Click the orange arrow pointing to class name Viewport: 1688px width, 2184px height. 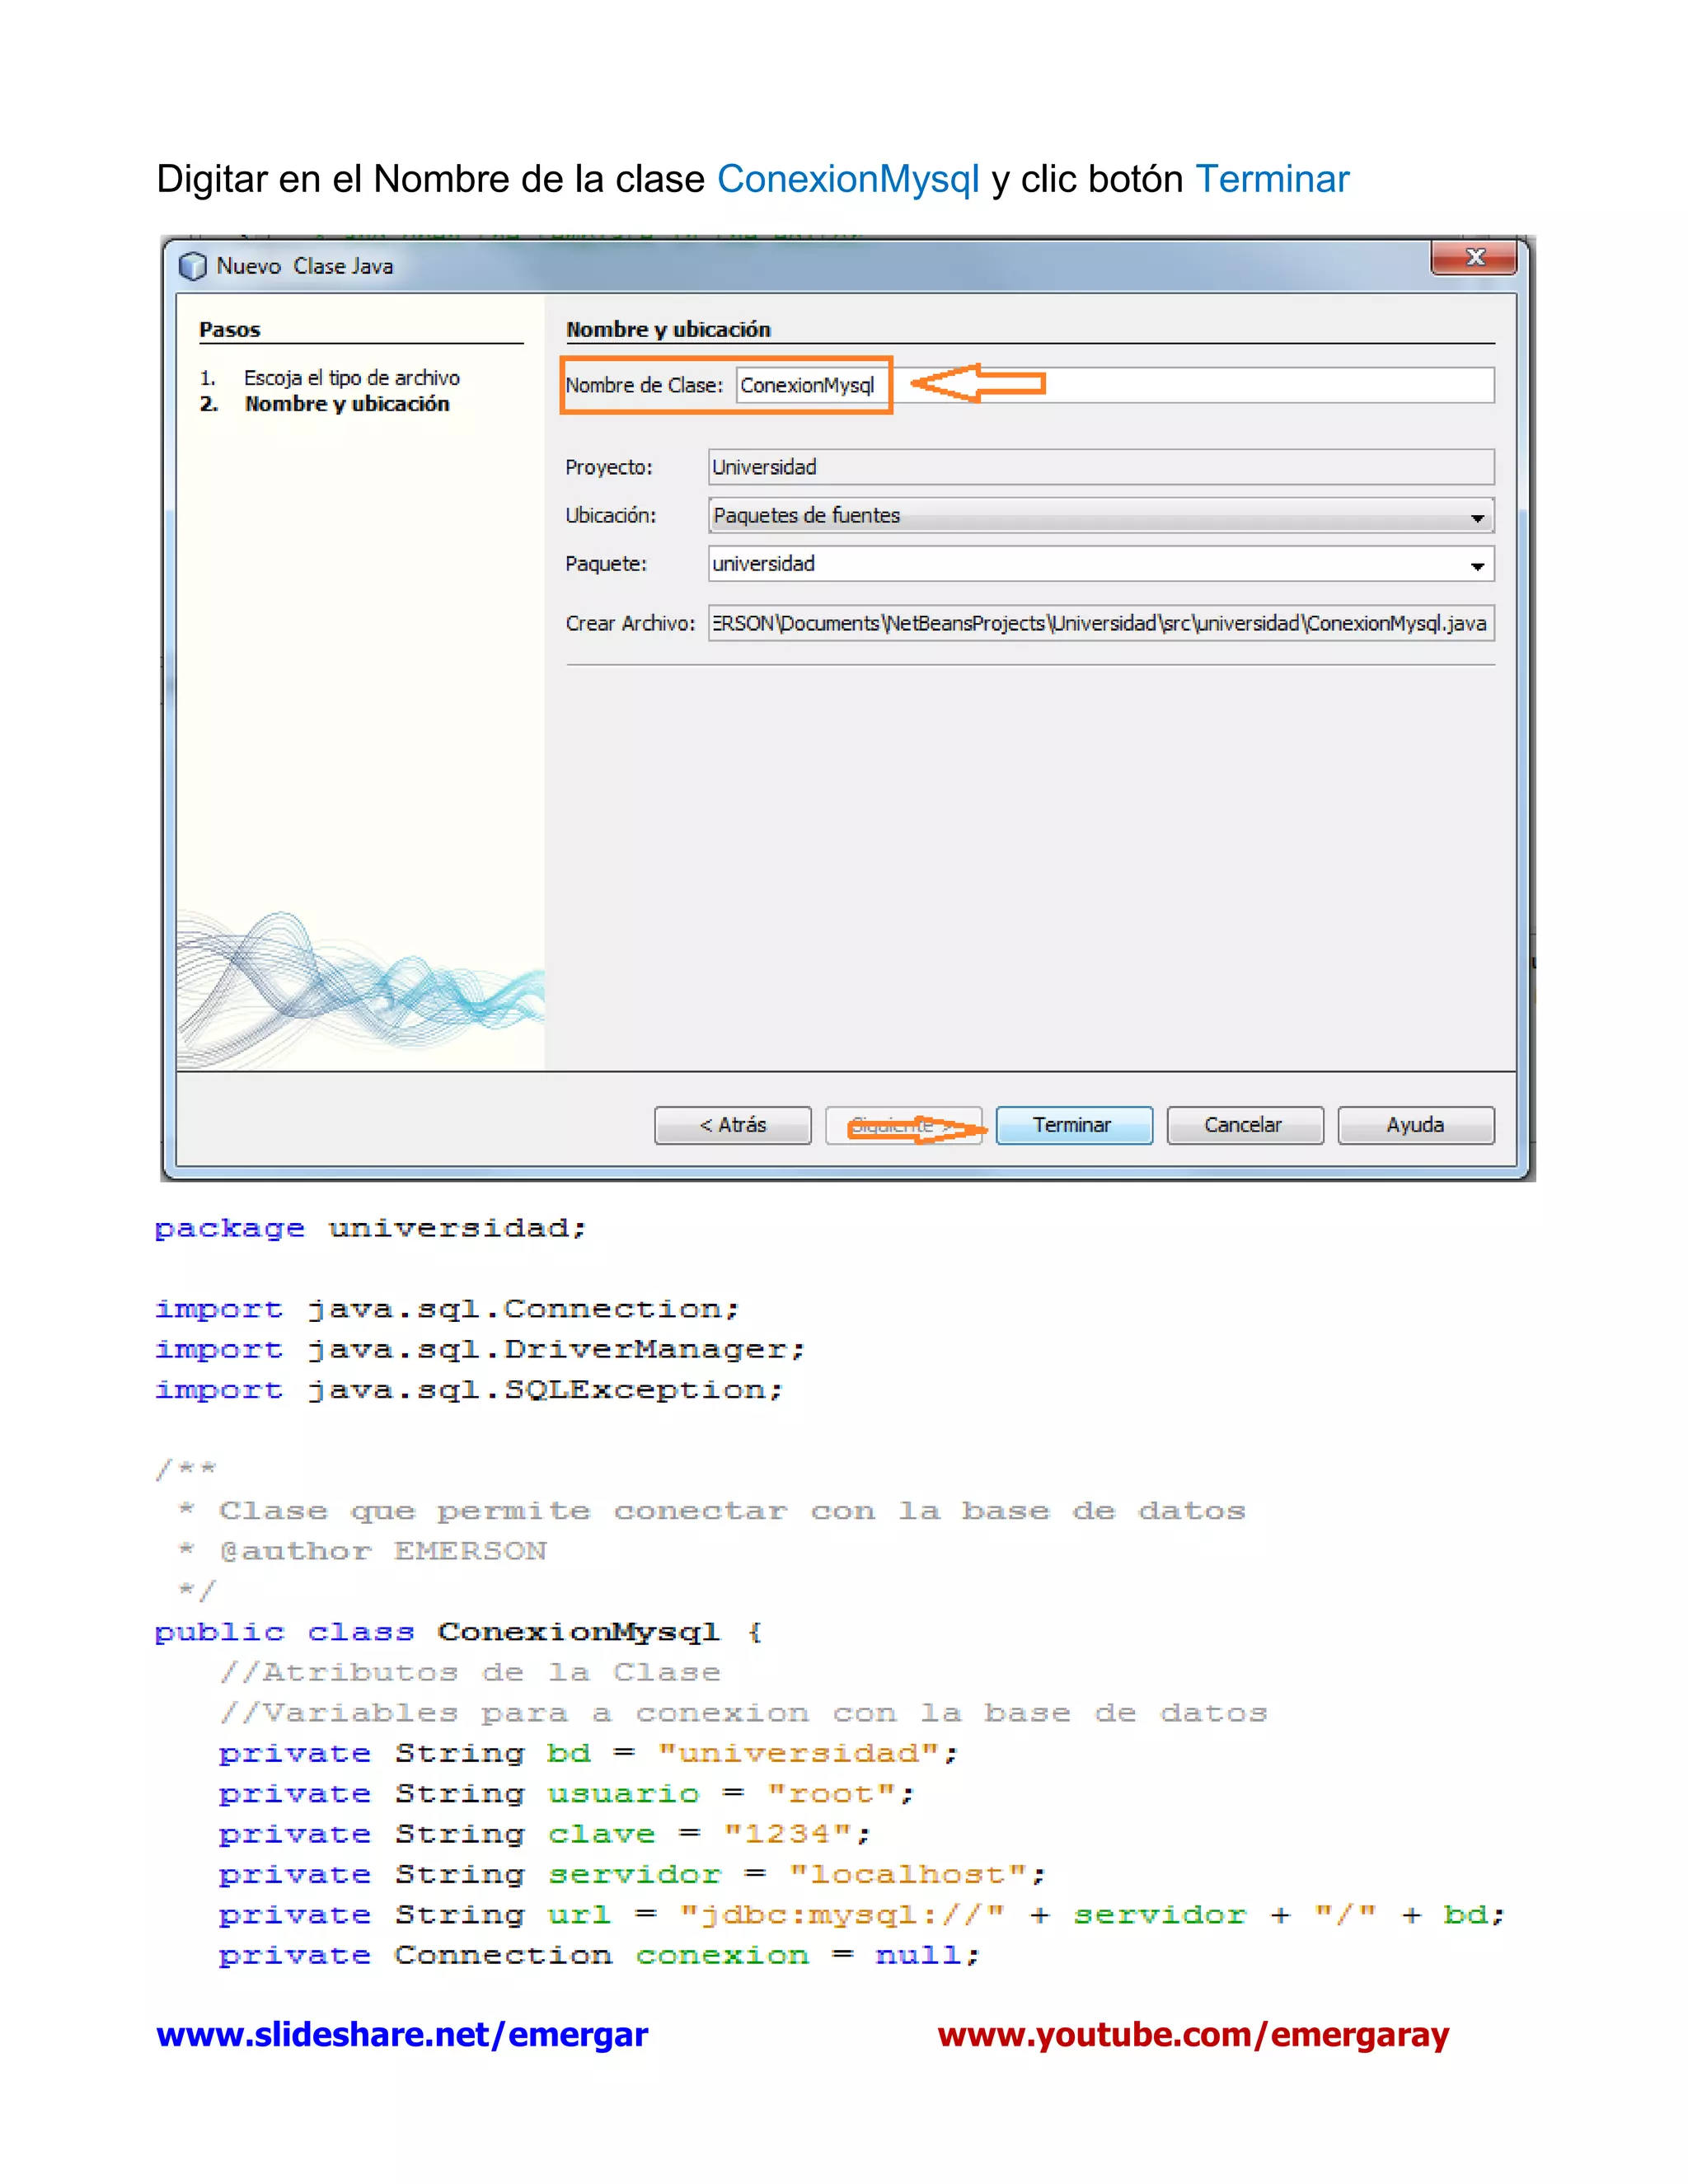(978, 383)
